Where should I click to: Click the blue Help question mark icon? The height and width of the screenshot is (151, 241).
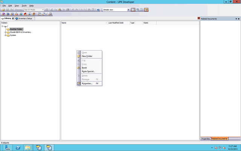(98, 10)
